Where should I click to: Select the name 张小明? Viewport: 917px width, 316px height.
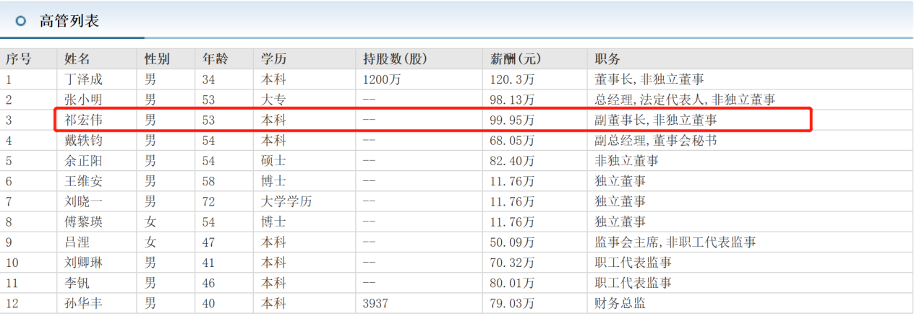point(83,100)
